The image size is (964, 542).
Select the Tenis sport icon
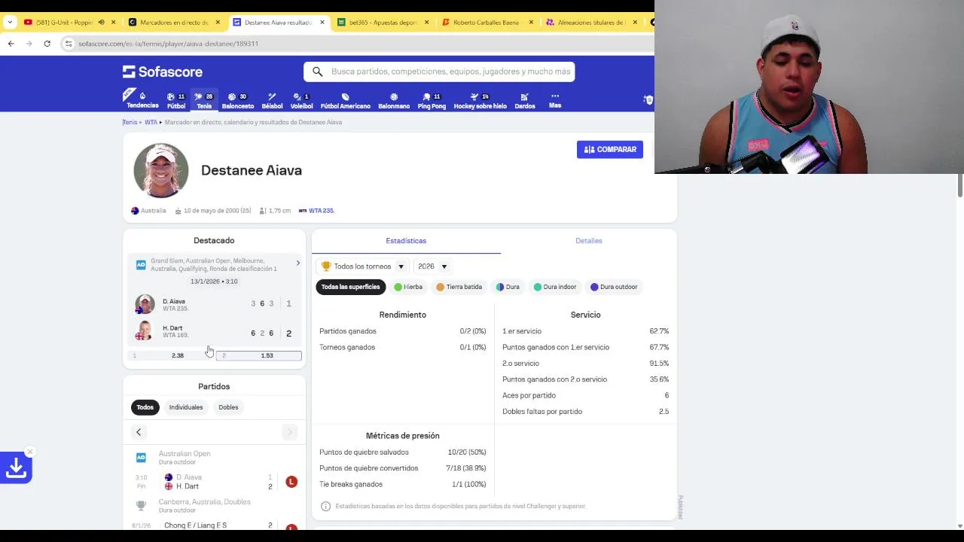[x=204, y=101]
